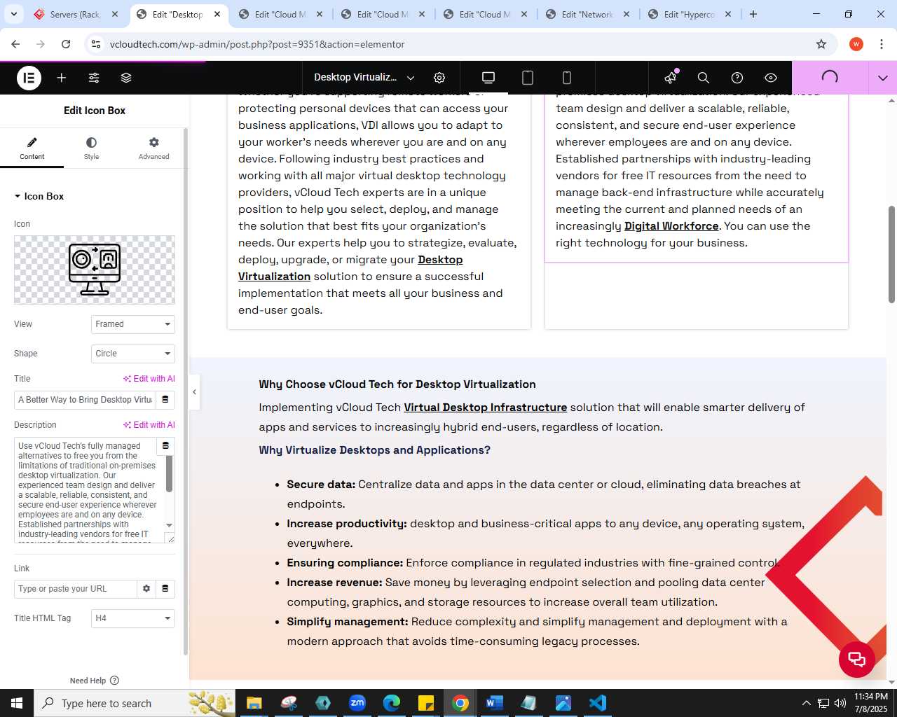Open the Elementor logo menu
This screenshot has width=897, height=717.
pos(29,78)
